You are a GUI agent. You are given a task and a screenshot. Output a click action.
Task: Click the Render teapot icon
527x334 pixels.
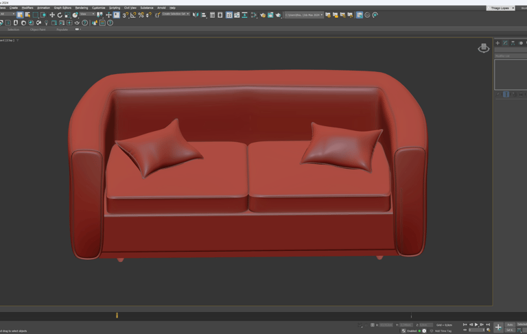[x=278, y=14]
